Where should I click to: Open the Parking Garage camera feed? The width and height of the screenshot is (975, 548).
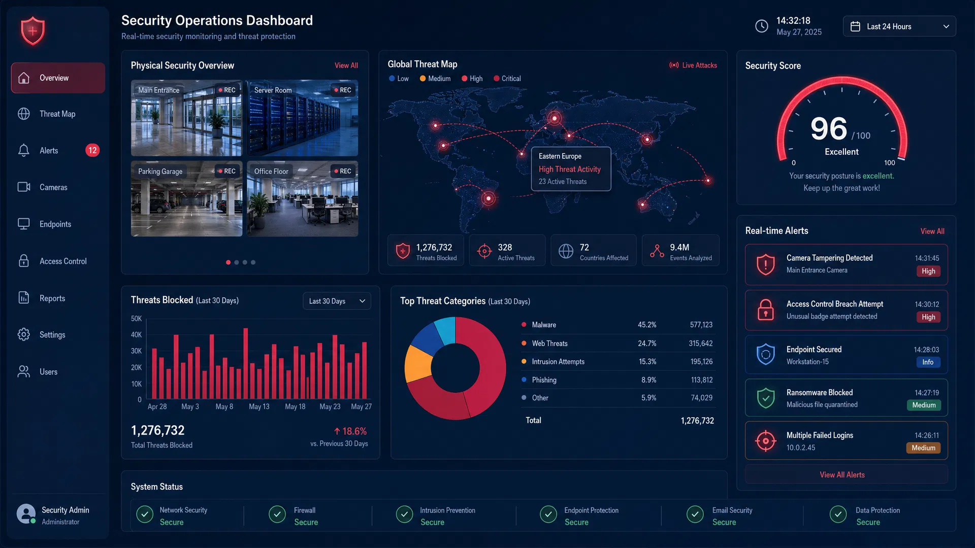point(186,199)
